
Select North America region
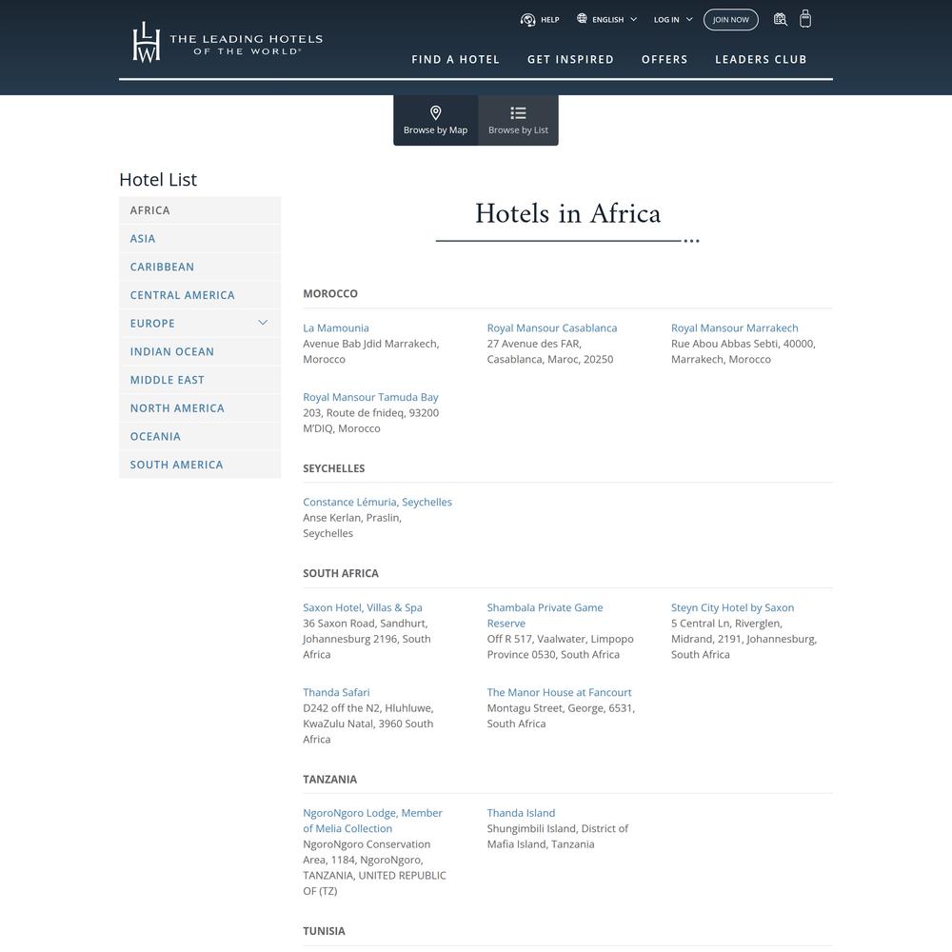click(200, 408)
